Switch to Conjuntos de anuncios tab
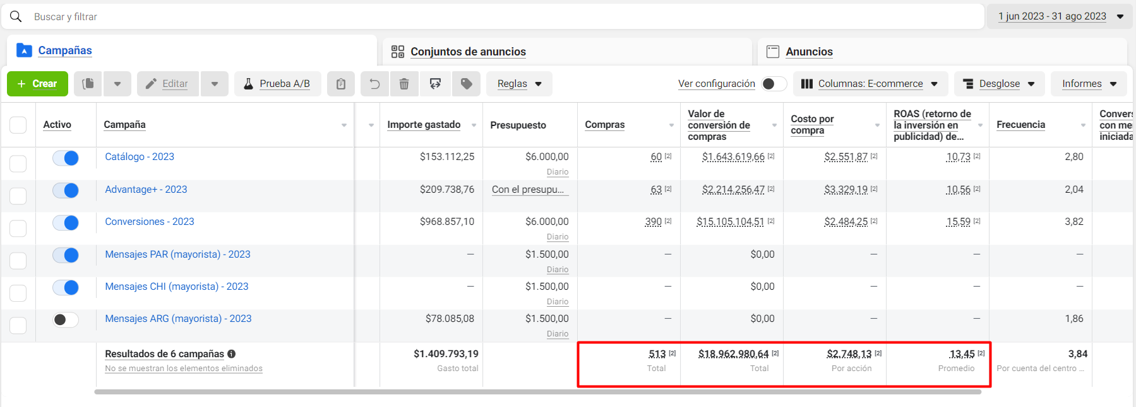 point(467,52)
